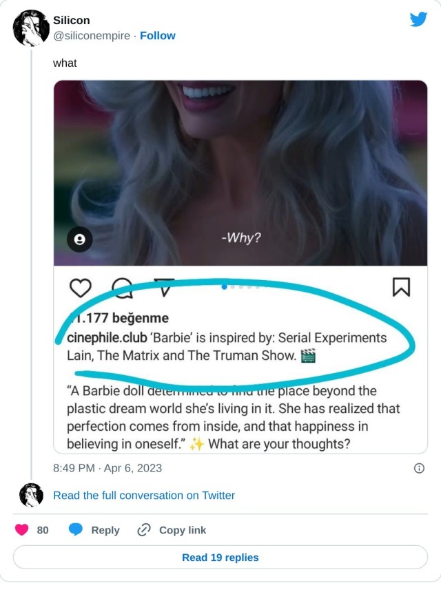Click the Twitter bird logo

pos(418,19)
